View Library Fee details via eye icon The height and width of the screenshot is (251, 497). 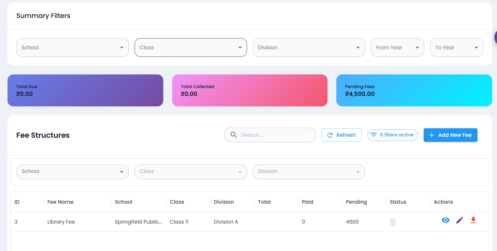[x=446, y=220]
